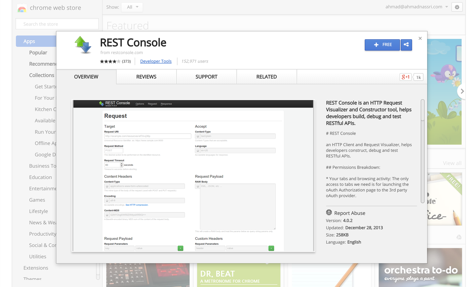Click the Content-MD5 checkbox in screenshot
This screenshot has width=476, height=287.
click(x=107, y=215)
